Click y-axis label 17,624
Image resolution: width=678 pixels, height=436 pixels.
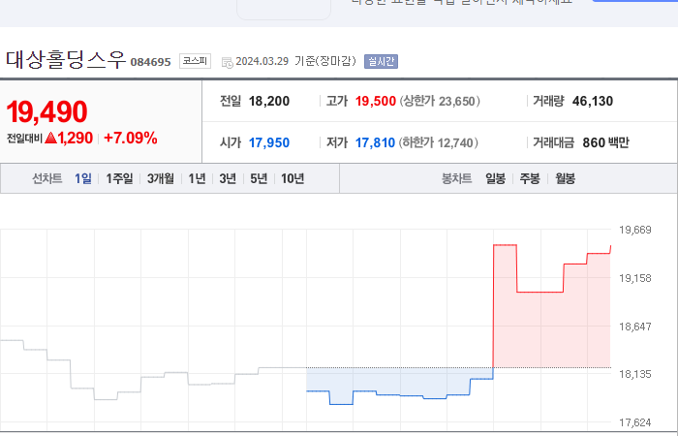tap(635, 422)
